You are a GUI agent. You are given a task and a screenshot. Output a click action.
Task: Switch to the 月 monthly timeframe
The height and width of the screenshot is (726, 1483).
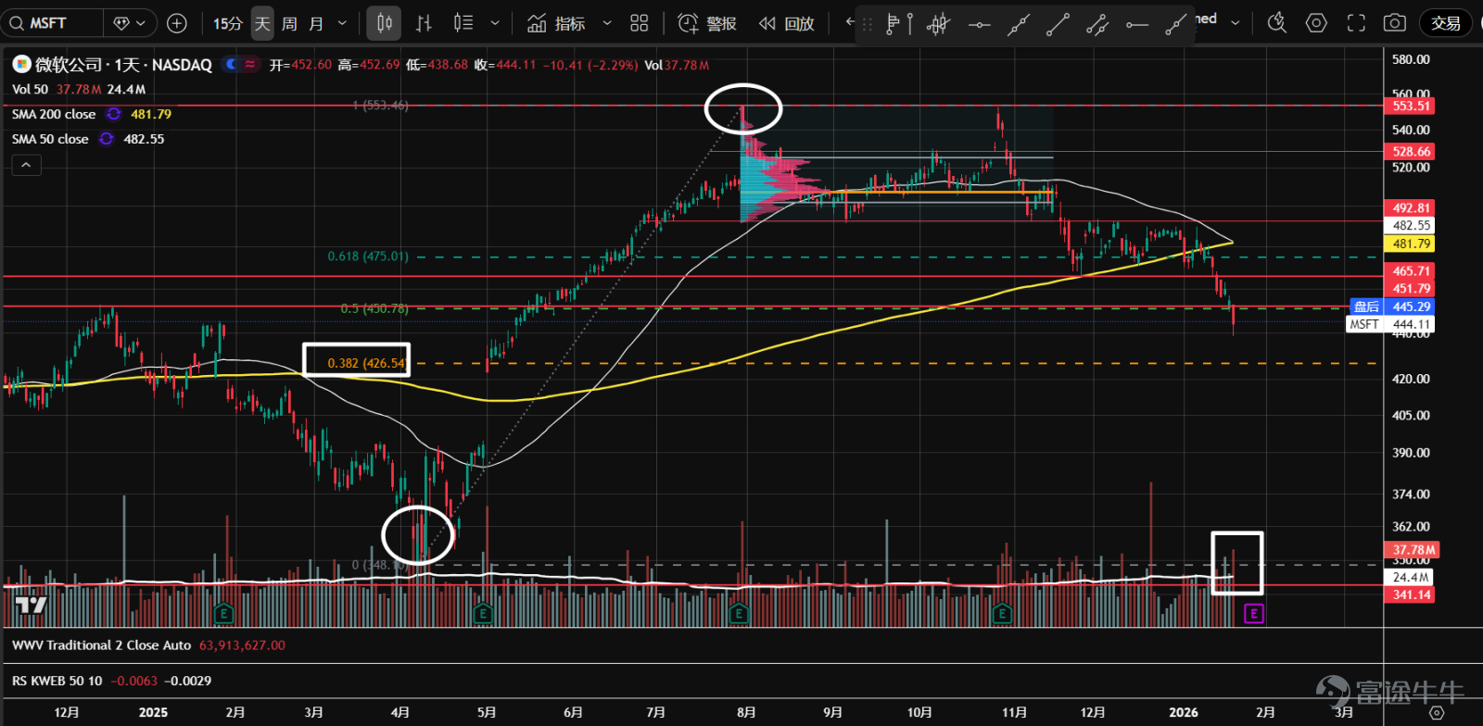click(x=316, y=23)
